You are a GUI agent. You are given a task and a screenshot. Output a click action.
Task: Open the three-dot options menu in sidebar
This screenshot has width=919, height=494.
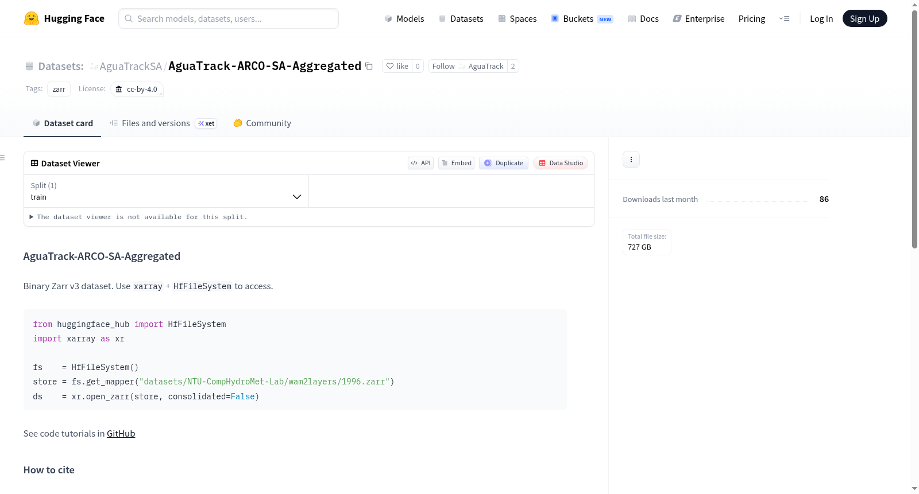tap(631, 160)
